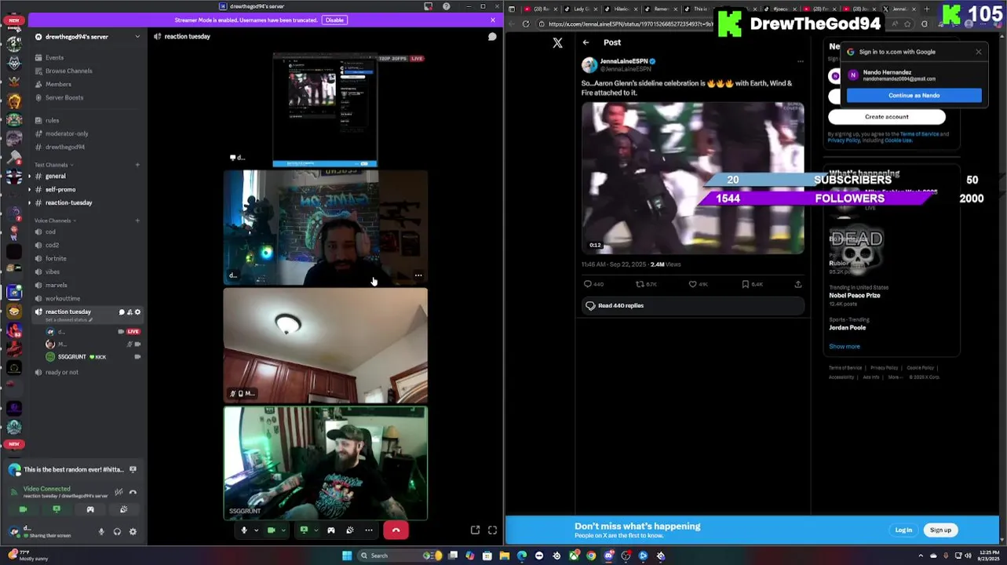Enter full screen for the call
The image size is (1007, 565).
493,530
